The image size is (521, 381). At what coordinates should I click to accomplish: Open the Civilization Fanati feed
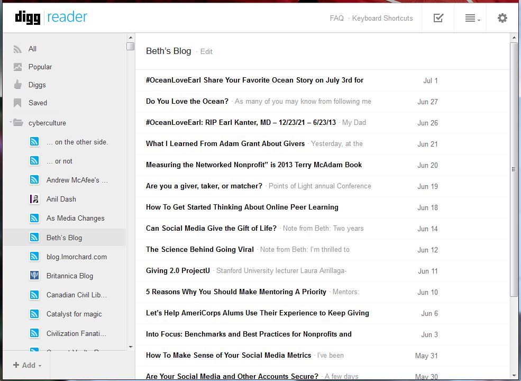pyautogui.click(x=76, y=333)
